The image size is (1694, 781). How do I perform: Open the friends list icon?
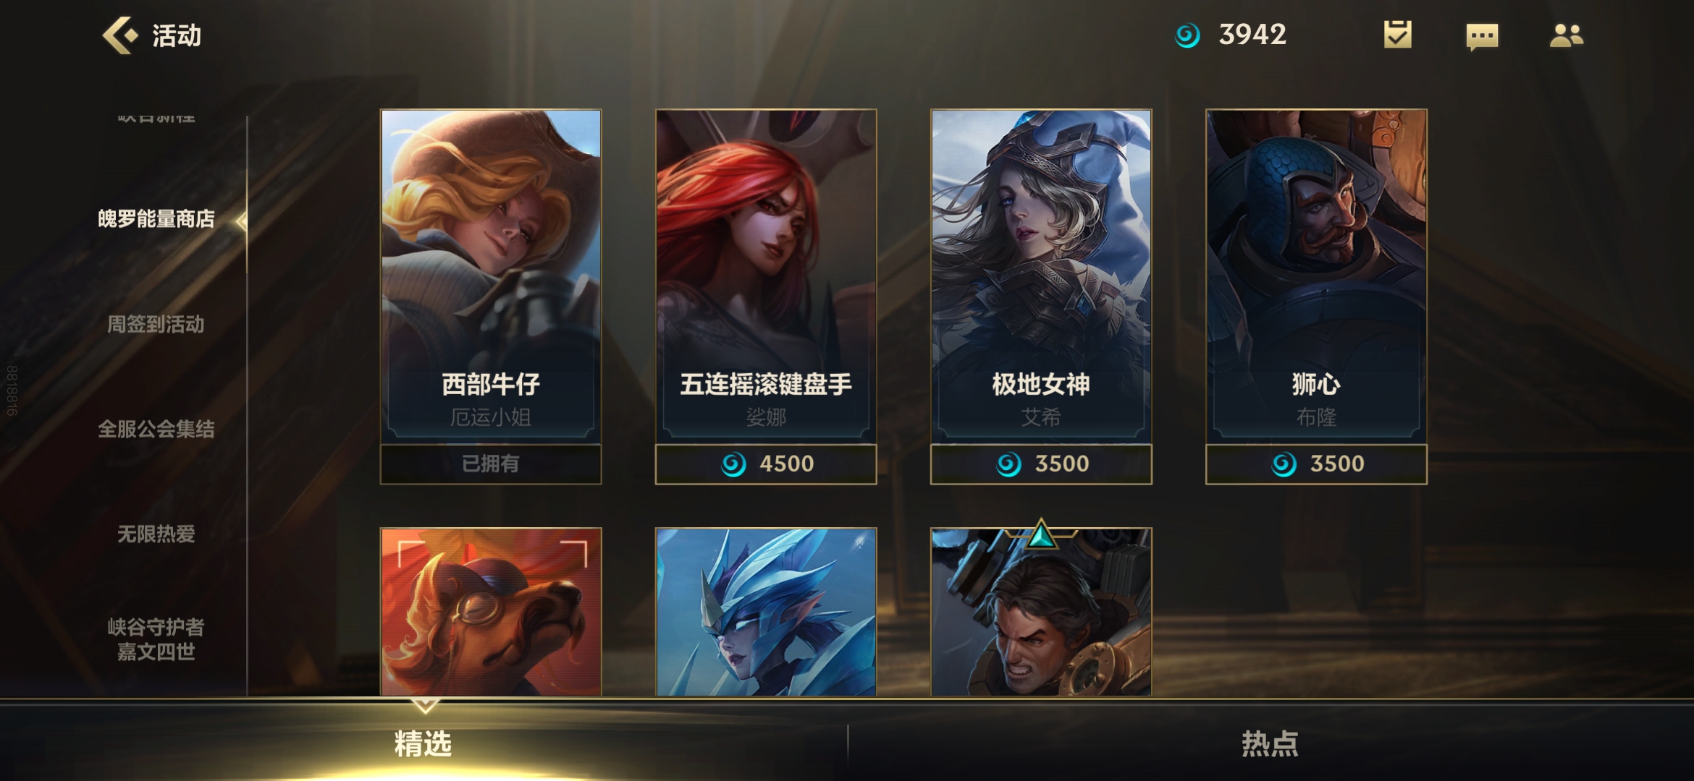coord(1567,35)
